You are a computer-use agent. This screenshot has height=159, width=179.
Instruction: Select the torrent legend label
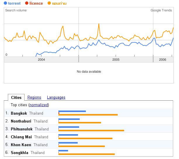click(x=14, y=4)
